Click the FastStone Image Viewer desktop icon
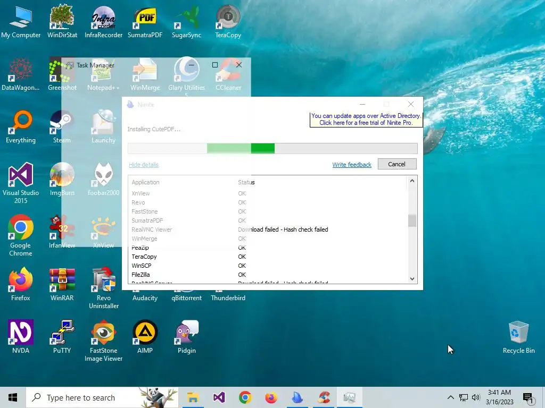This screenshot has height=408, width=545. pos(104,341)
